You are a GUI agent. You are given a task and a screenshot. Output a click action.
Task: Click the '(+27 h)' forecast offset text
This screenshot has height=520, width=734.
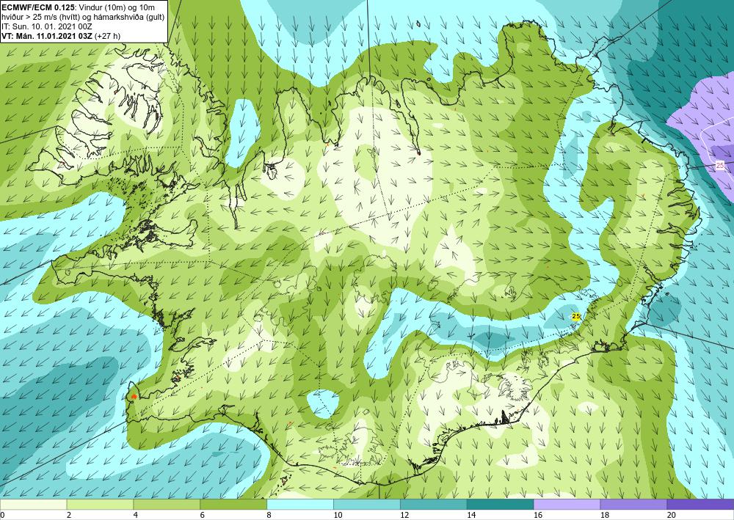click(x=107, y=36)
